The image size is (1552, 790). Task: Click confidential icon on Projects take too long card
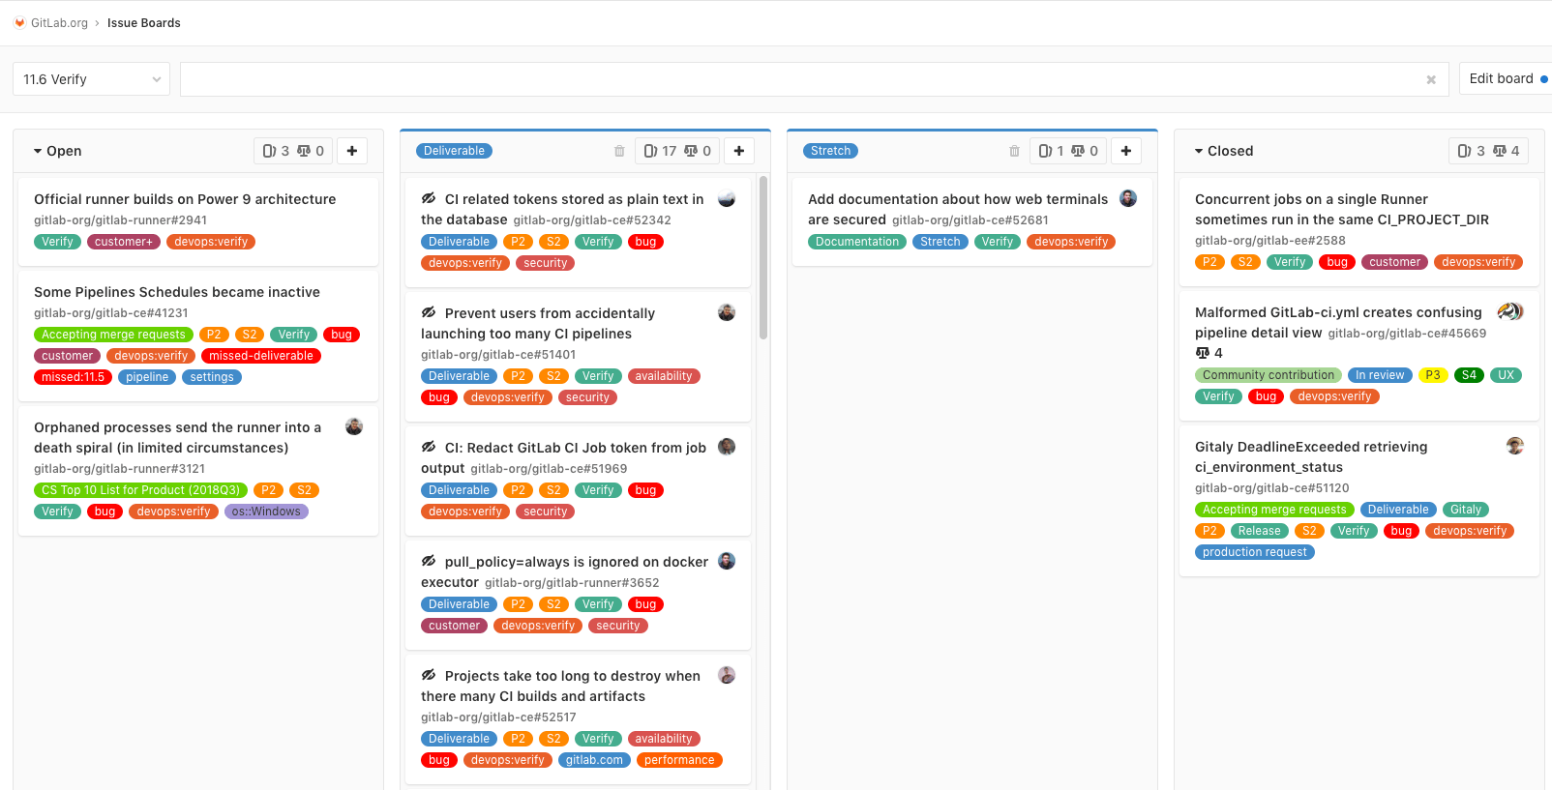[429, 675]
